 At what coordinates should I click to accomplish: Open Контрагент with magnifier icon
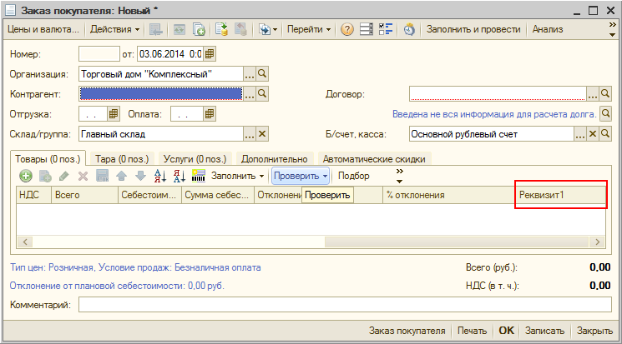(x=262, y=94)
